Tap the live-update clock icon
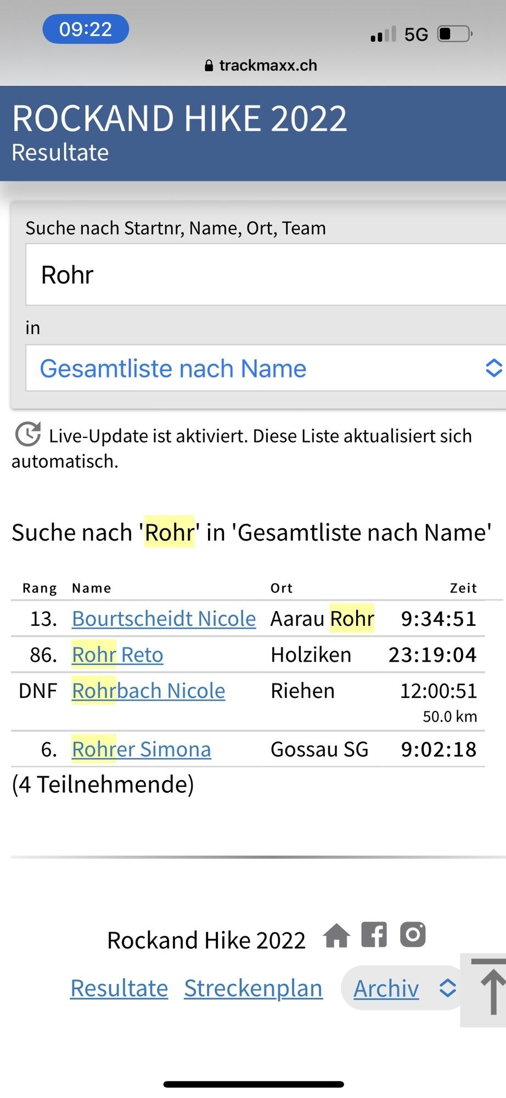Viewport: 506px width, 1098px height. pyautogui.click(x=28, y=435)
